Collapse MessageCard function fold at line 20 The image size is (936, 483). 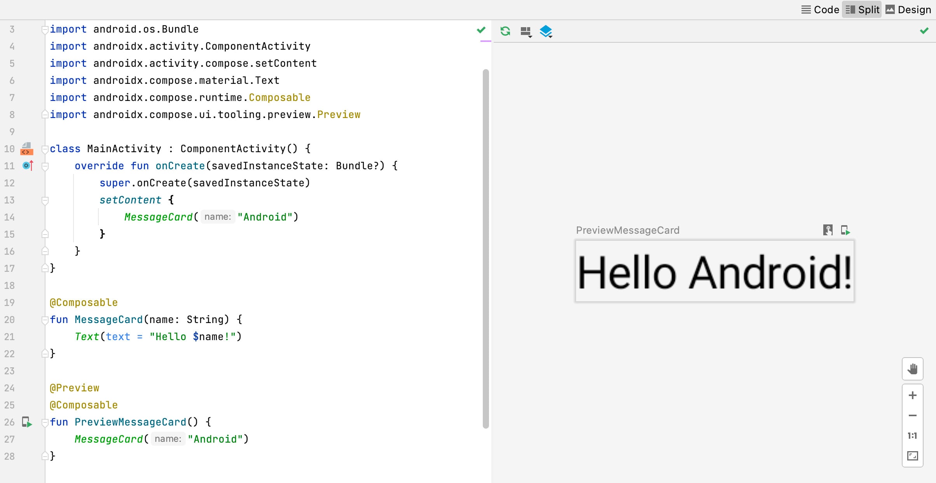(x=45, y=320)
